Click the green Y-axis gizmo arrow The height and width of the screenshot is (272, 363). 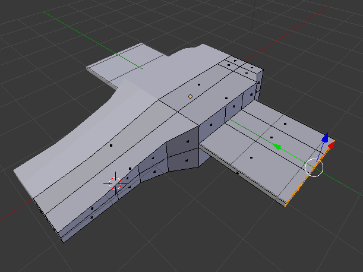[x=276, y=146]
